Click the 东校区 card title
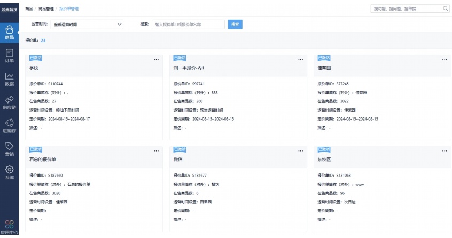 point(324,160)
